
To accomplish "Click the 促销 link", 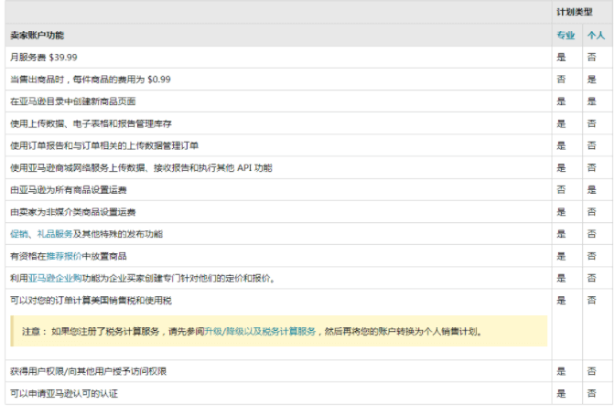I will click(19, 234).
